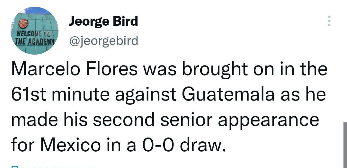Click the partially visible blue link below tweet
The image size is (347, 168).
53,166
